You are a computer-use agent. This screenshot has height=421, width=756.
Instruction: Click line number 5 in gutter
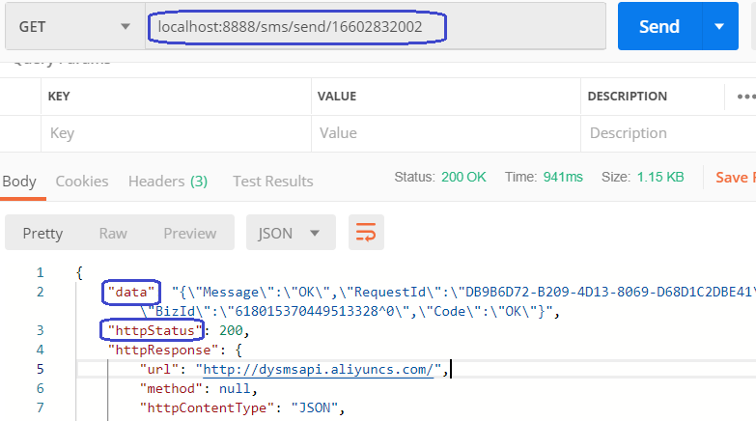coord(40,370)
